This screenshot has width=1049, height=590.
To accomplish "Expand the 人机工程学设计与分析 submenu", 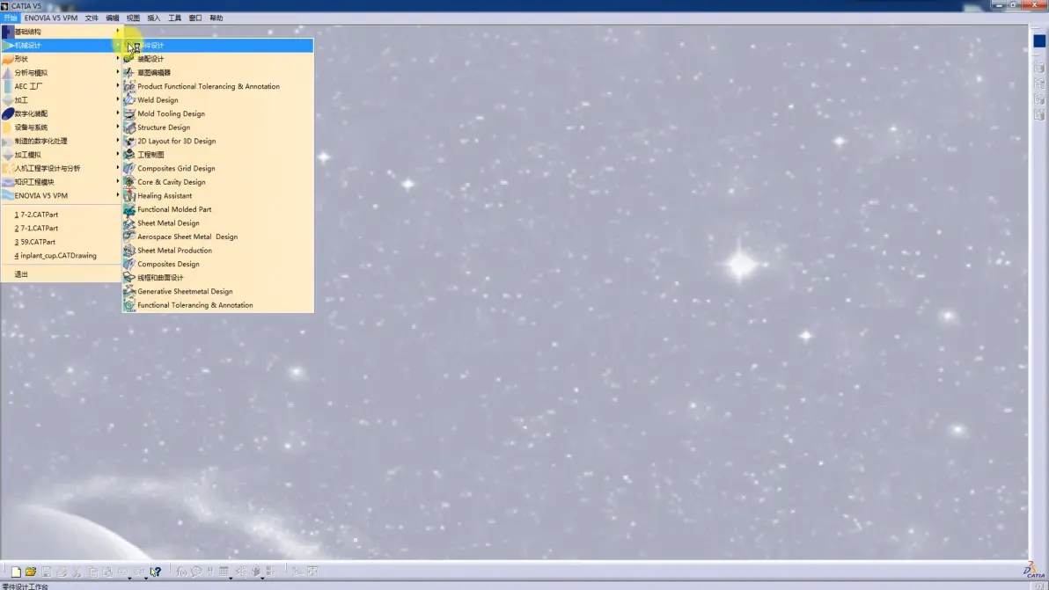I will click(60, 168).
